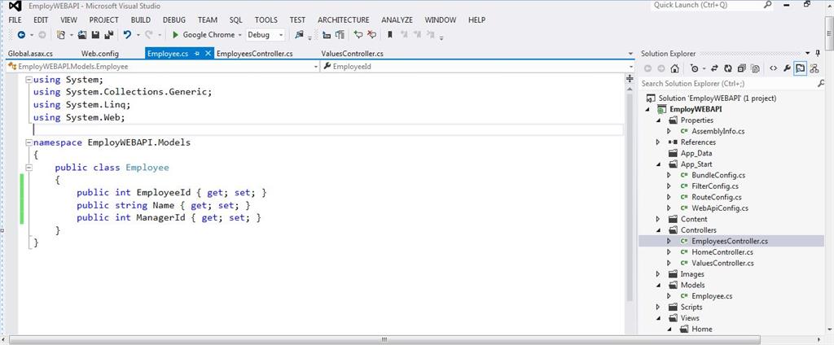
Task: Open the Debug configuration dropdown
Action: [281, 34]
